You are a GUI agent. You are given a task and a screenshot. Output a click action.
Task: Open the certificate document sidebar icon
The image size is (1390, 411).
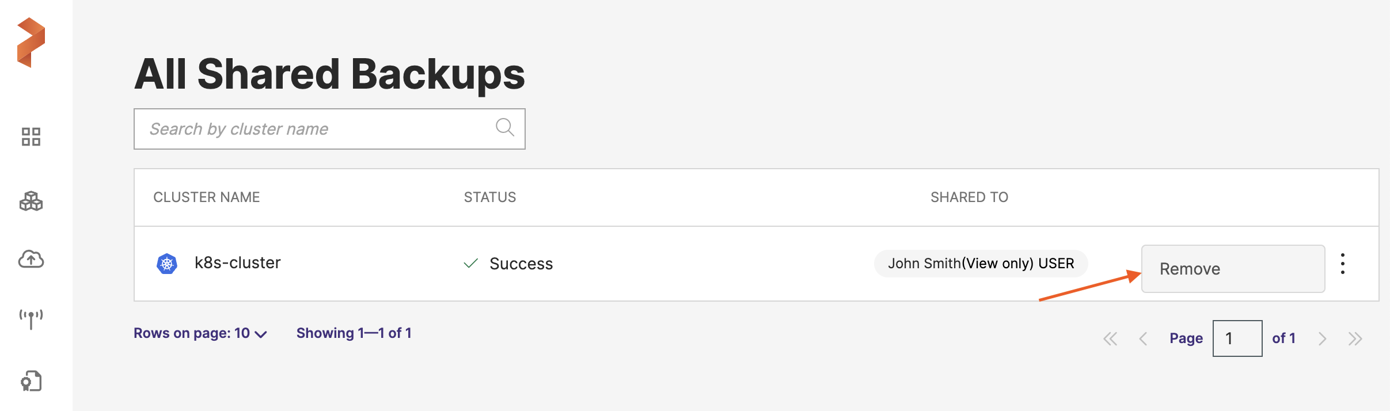(x=31, y=381)
